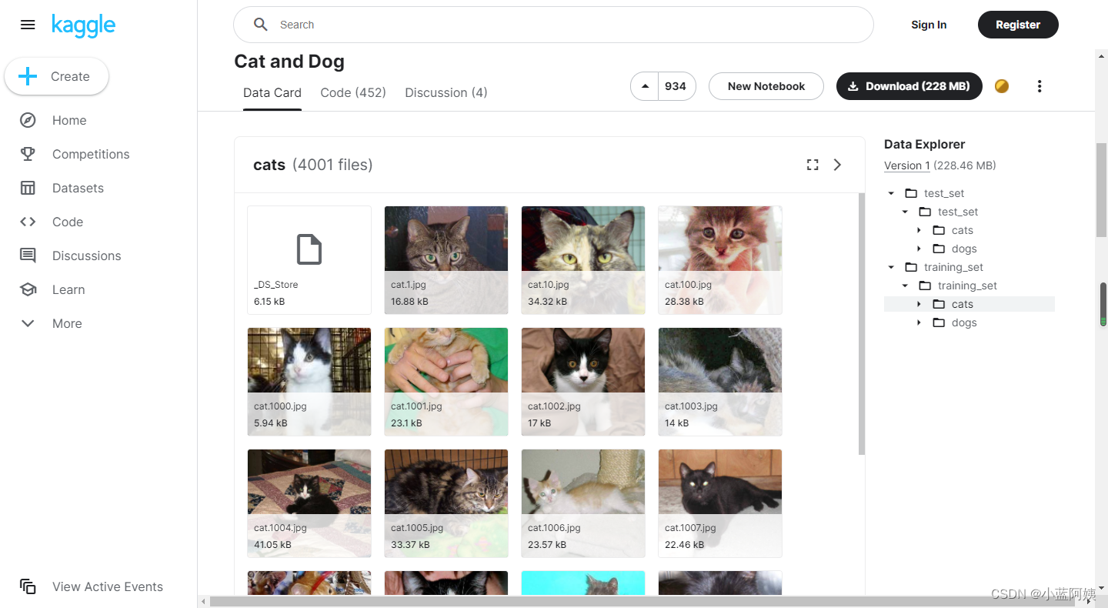
Task: Open the hamburger navigation menu
Action: (28, 25)
